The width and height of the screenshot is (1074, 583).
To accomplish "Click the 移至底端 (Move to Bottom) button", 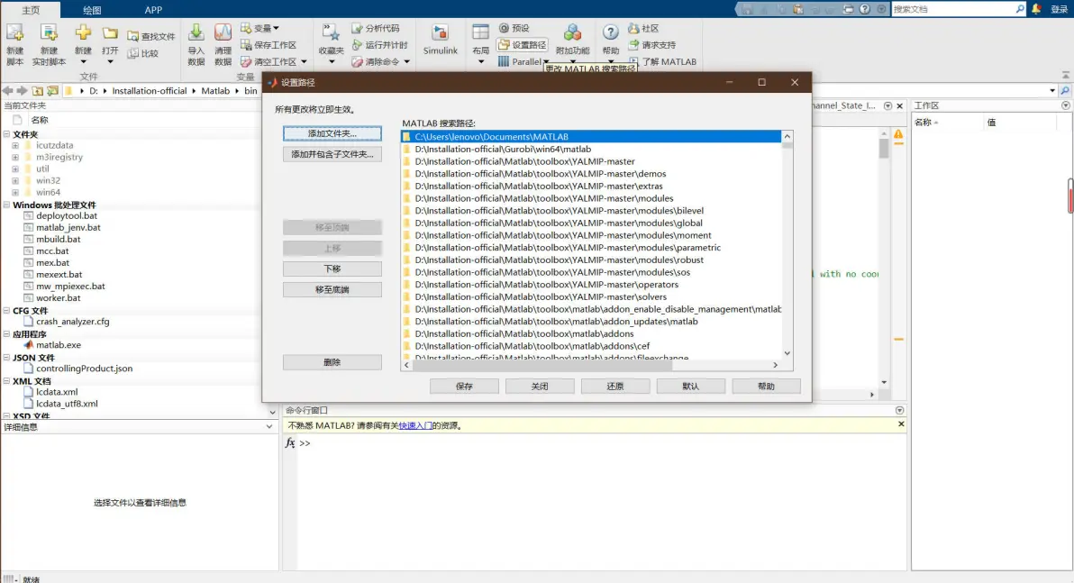I will 332,290.
